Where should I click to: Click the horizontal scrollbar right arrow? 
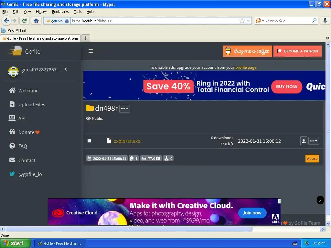click(x=323, y=229)
